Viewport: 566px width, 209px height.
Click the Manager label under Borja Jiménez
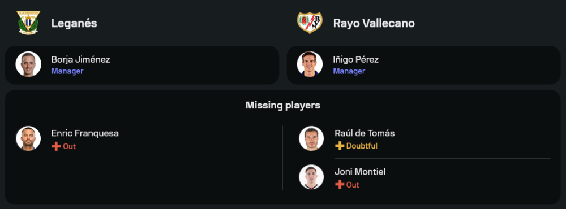click(x=67, y=71)
